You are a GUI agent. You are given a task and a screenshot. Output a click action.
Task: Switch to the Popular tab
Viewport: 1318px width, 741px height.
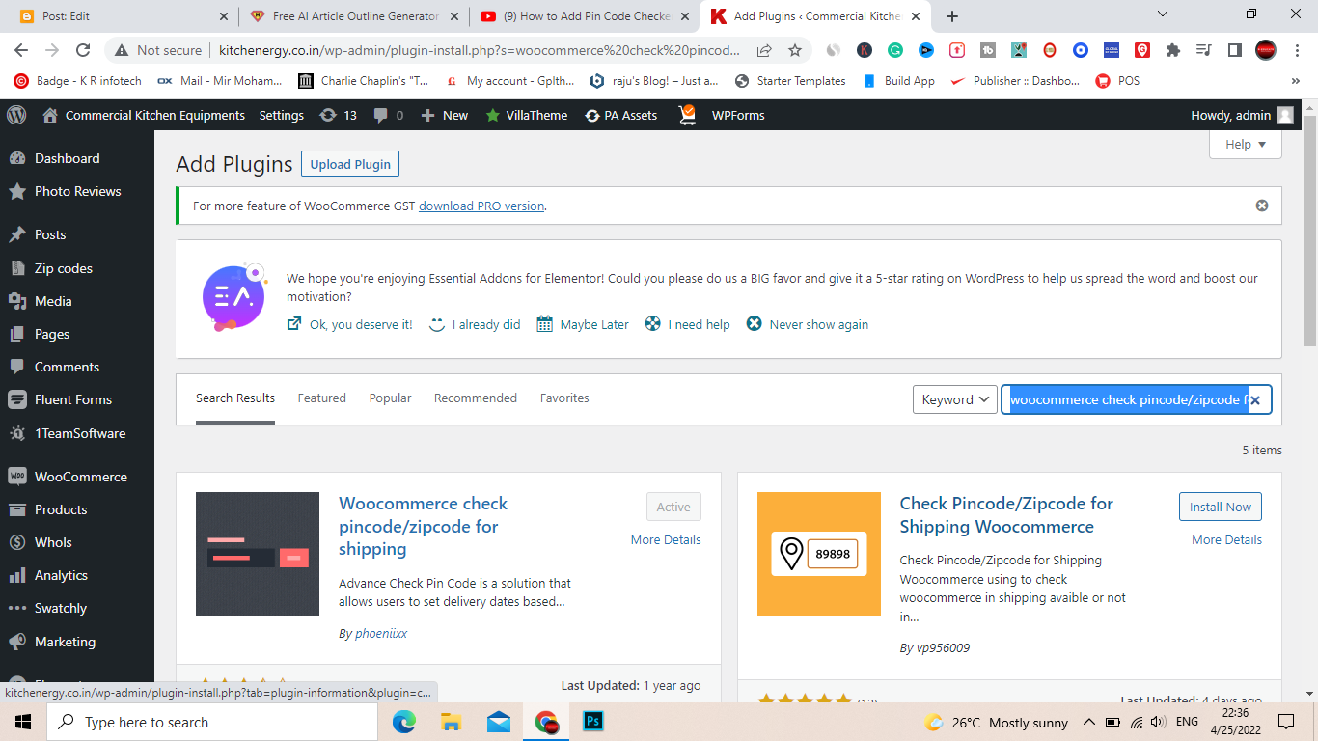390,398
